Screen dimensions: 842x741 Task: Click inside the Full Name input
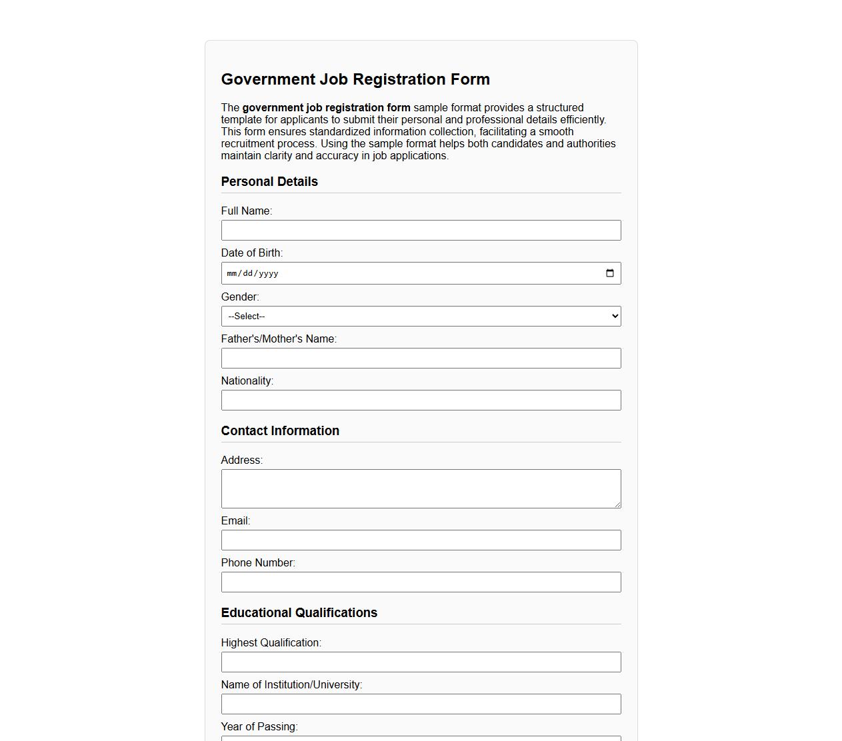[x=421, y=230]
